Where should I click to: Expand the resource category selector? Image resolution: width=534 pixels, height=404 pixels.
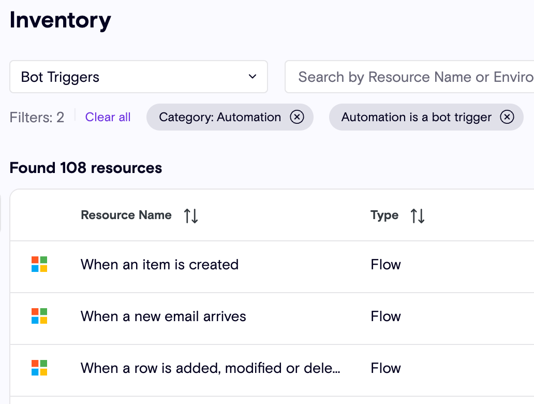(139, 76)
